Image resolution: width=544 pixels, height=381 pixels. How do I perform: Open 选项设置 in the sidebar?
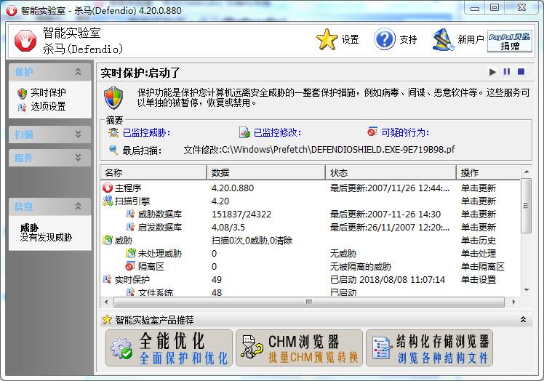tap(48, 106)
